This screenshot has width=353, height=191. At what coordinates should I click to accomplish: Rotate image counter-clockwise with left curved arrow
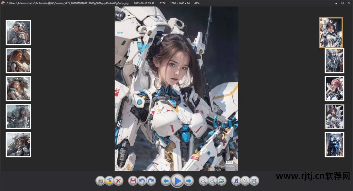(x=142, y=181)
